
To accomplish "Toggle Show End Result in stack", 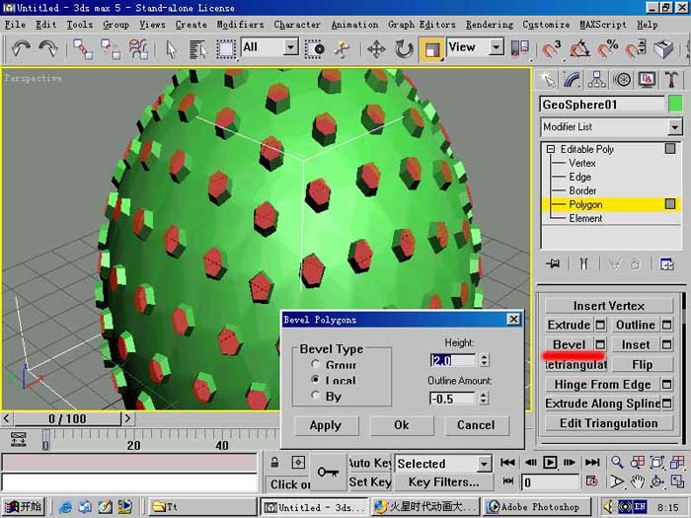I will click(583, 263).
